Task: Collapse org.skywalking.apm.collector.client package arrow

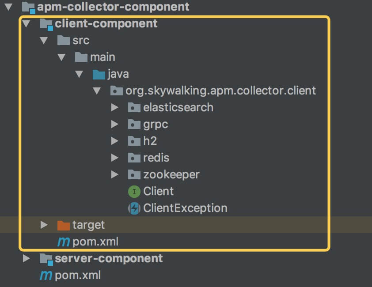Action: pos(97,91)
